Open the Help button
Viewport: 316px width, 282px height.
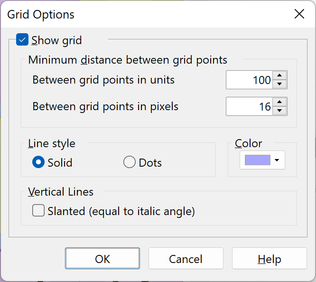pyautogui.click(x=270, y=258)
